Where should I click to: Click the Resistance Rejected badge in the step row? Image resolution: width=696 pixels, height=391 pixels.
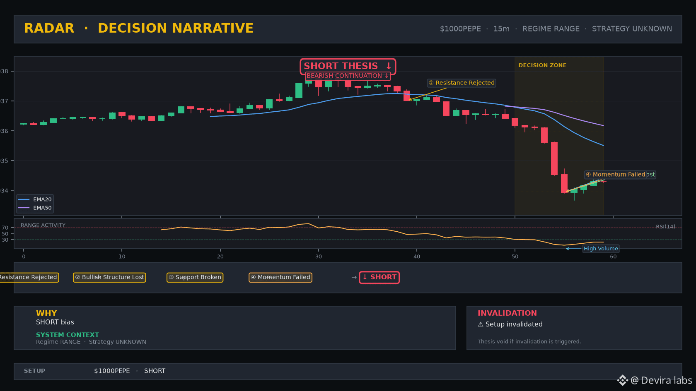point(29,277)
